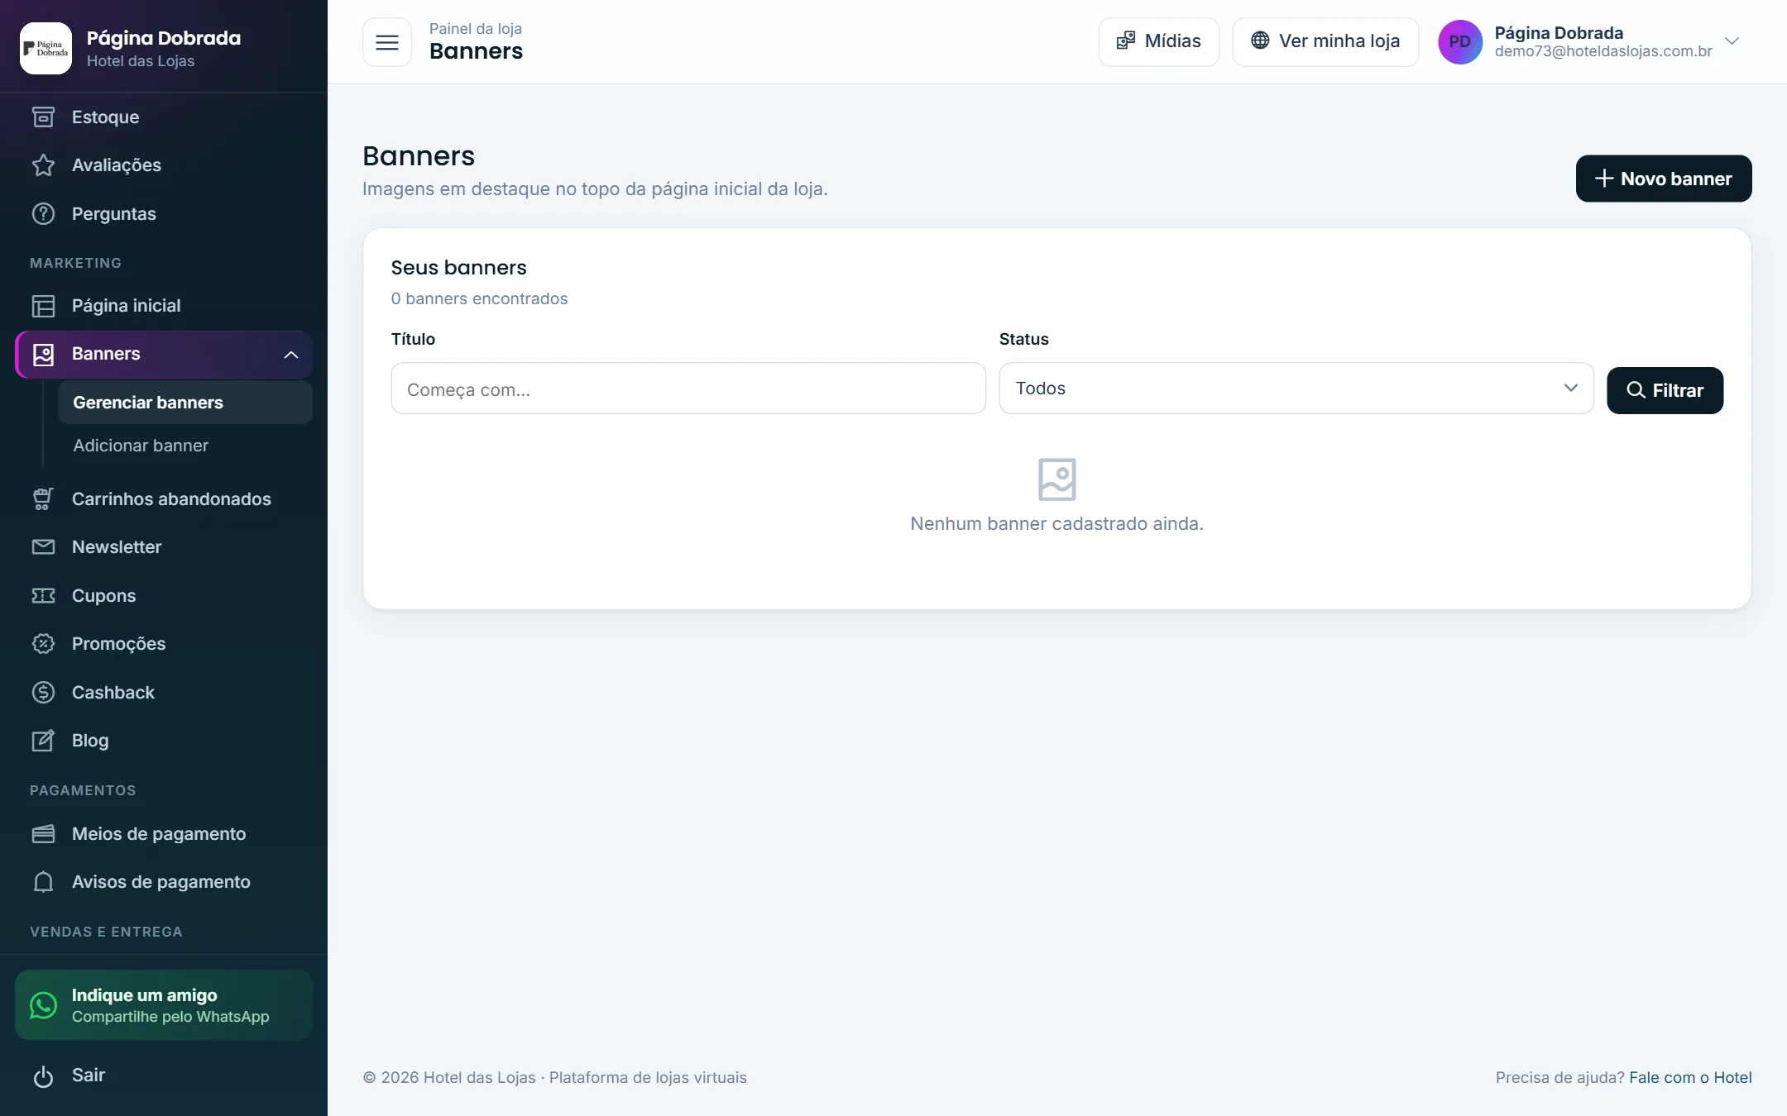Go to Meios de pagamento
Image resolution: width=1787 pixels, height=1116 pixels.
164,834
